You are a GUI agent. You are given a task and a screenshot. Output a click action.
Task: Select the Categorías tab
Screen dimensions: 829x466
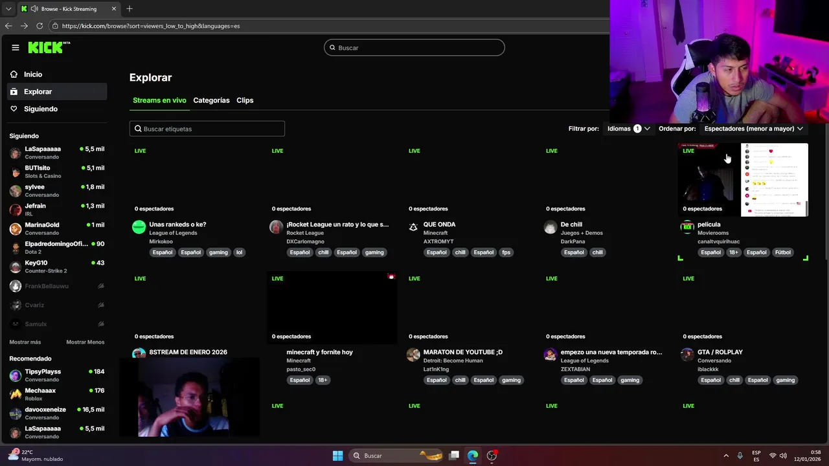click(x=211, y=100)
